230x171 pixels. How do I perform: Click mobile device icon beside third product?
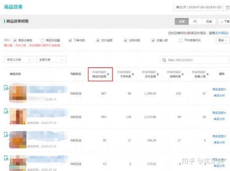click(x=6, y=134)
